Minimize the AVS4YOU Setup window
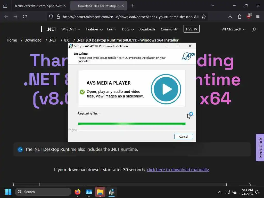 (167, 46)
